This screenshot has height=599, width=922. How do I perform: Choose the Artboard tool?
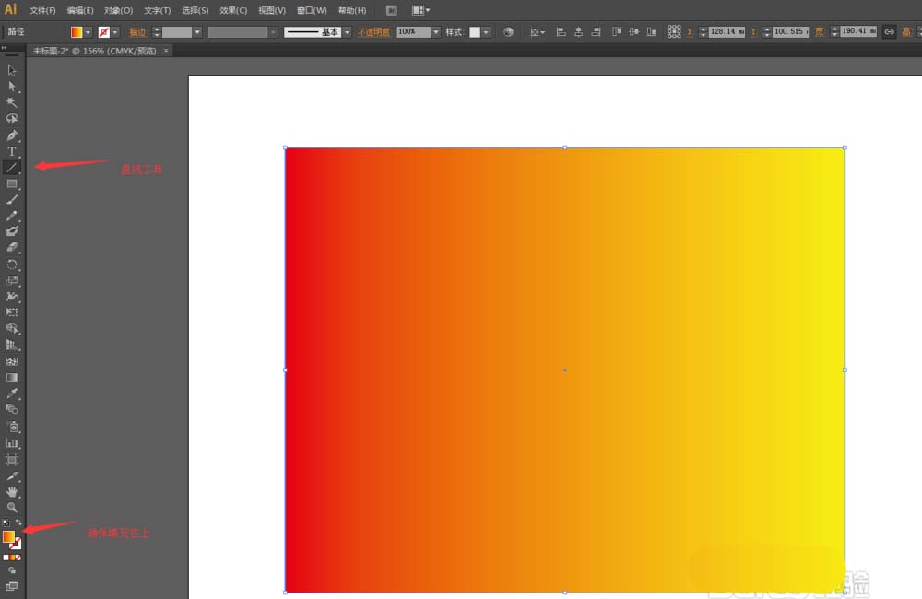point(12,460)
